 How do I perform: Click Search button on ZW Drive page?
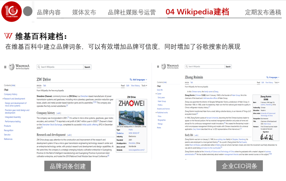tap(87, 67)
